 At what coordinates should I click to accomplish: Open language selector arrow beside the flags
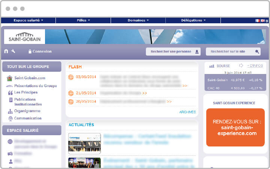267,21
